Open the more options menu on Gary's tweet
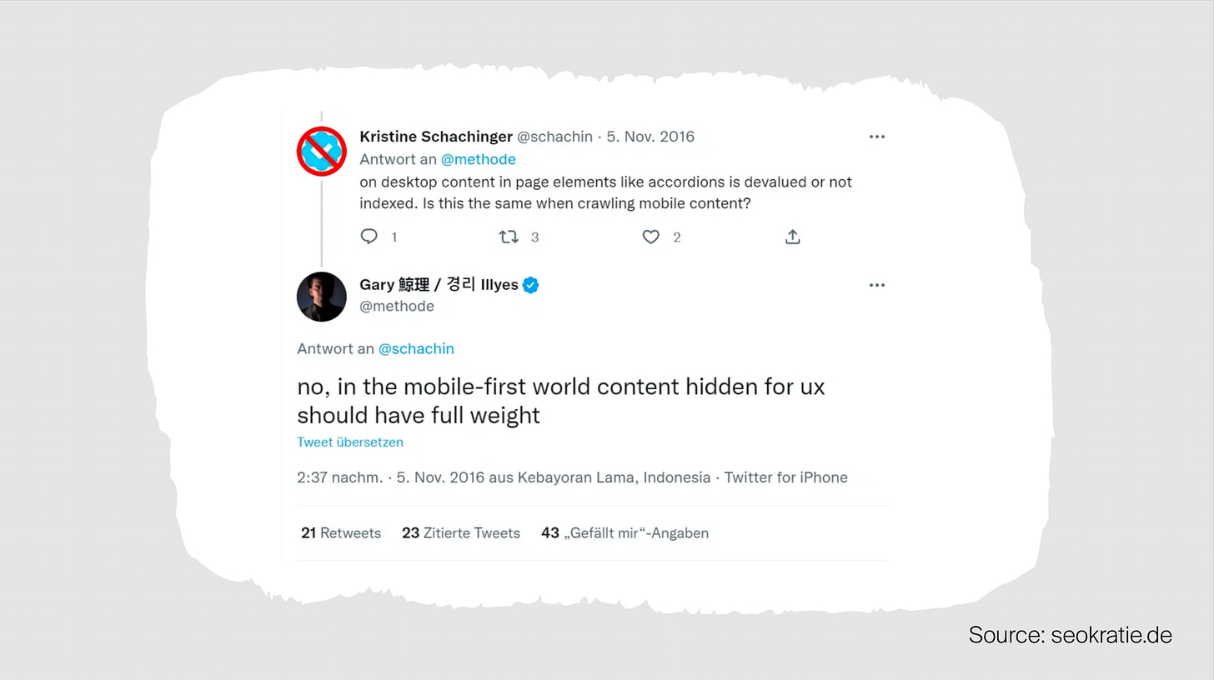1214x680 pixels. pos(876,285)
